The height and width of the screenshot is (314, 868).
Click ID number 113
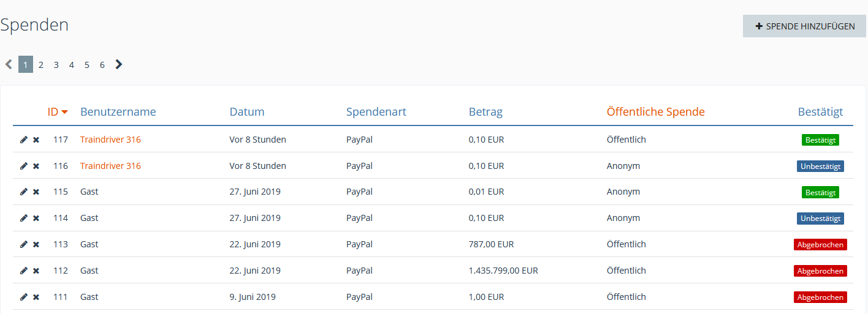point(61,244)
